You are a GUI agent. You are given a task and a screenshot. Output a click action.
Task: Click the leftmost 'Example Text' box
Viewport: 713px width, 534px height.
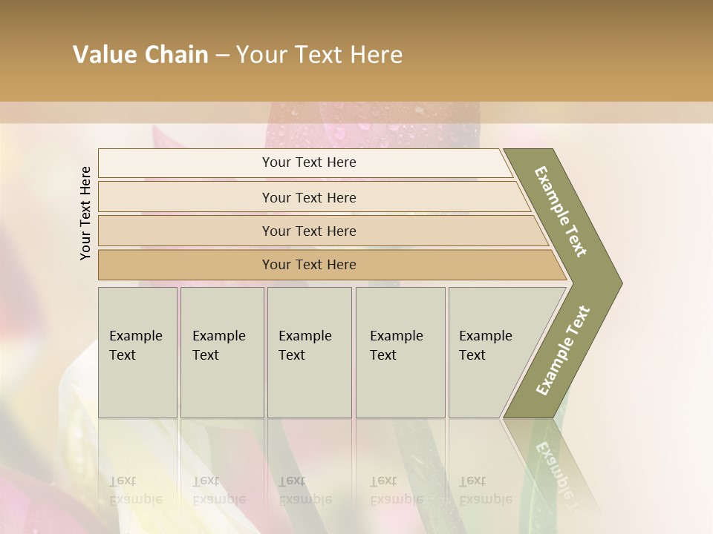pos(137,352)
